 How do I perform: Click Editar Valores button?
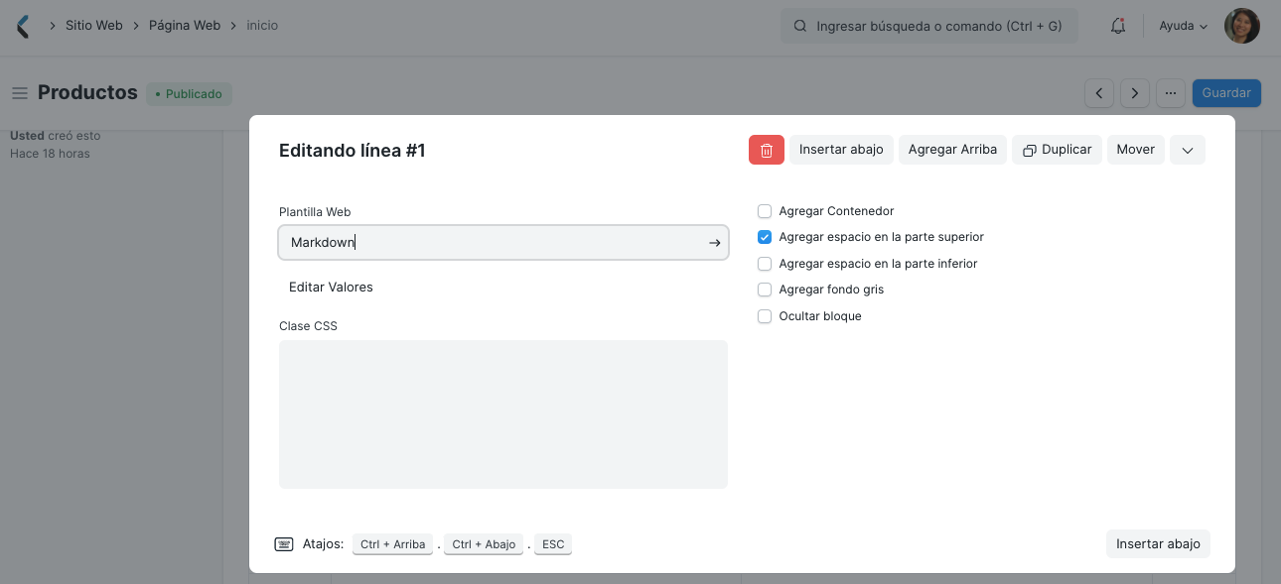pyautogui.click(x=331, y=287)
